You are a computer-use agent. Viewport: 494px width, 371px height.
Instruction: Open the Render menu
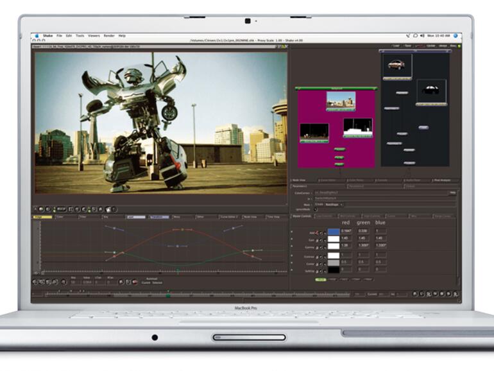(109, 36)
